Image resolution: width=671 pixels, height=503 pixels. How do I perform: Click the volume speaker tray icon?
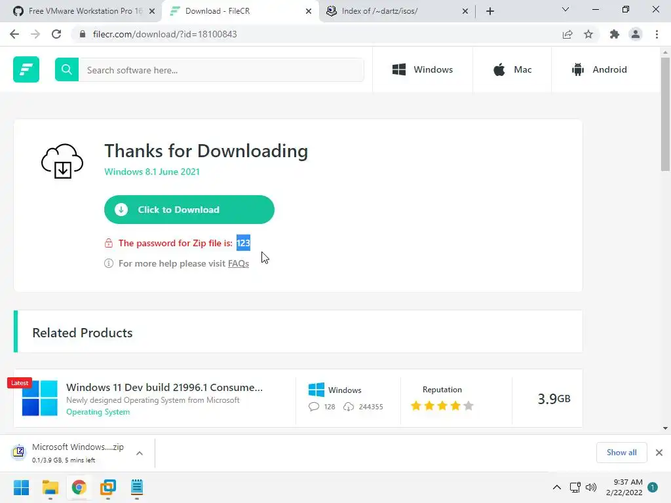591,487
